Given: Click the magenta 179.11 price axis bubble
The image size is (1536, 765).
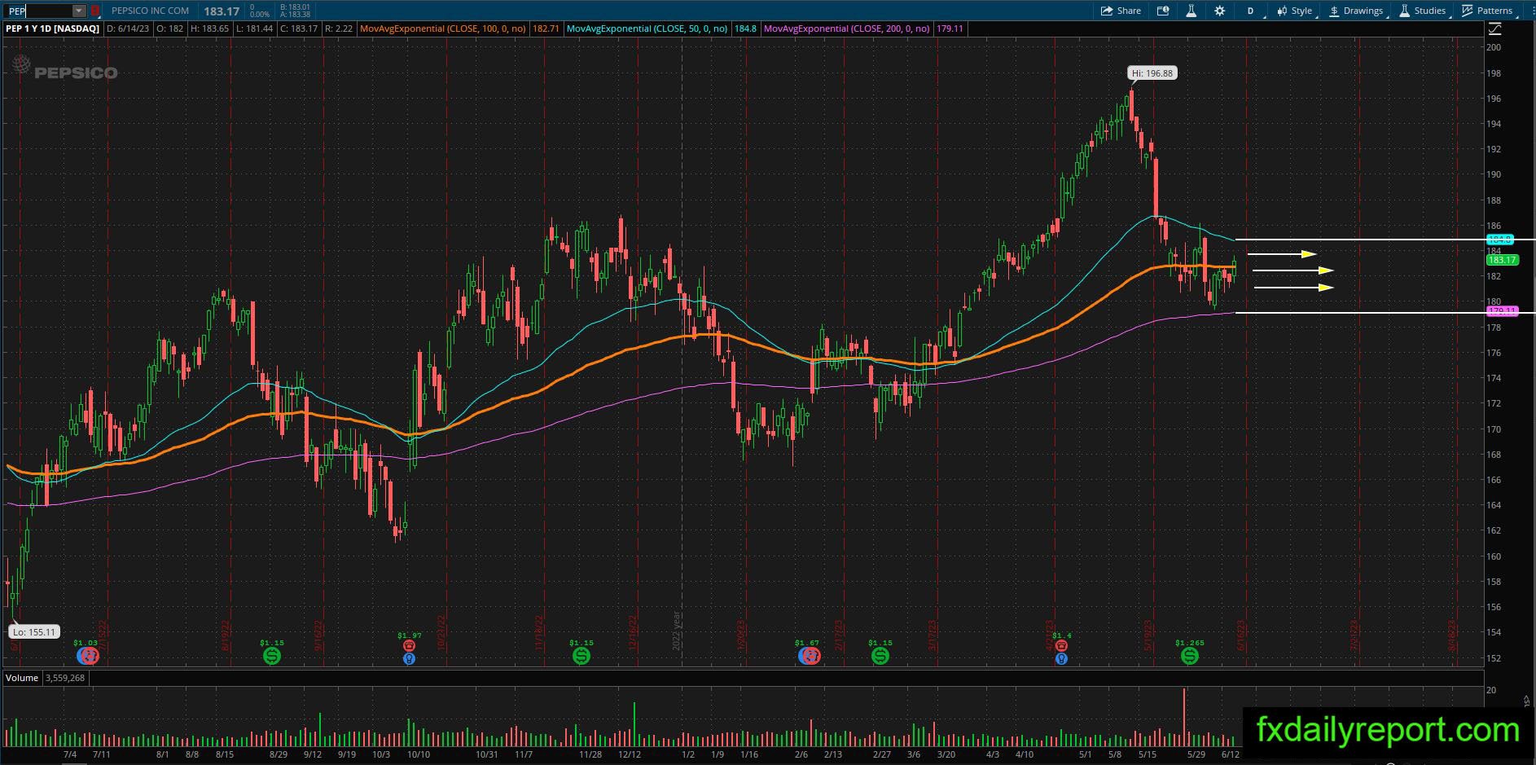Looking at the screenshot, I should pyautogui.click(x=1502, y=311).
